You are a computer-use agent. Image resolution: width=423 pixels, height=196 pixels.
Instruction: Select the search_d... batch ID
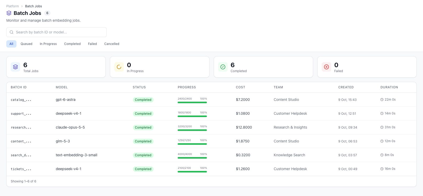coord(21,155)
